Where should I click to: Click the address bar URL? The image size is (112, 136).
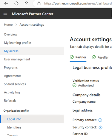[x=78, y=4]
